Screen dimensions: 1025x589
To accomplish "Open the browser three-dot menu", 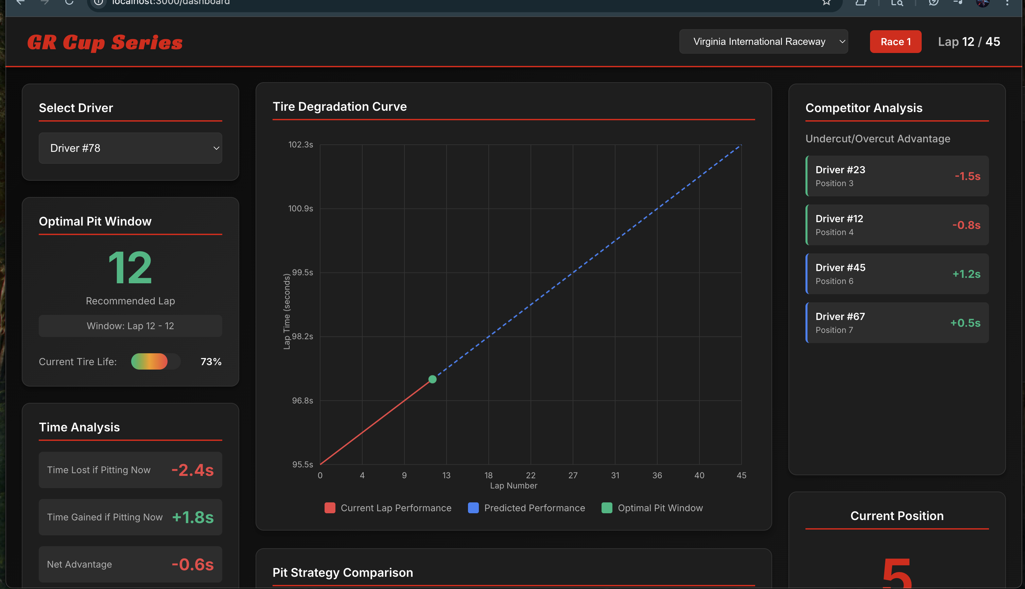I will click(1007, 3).
